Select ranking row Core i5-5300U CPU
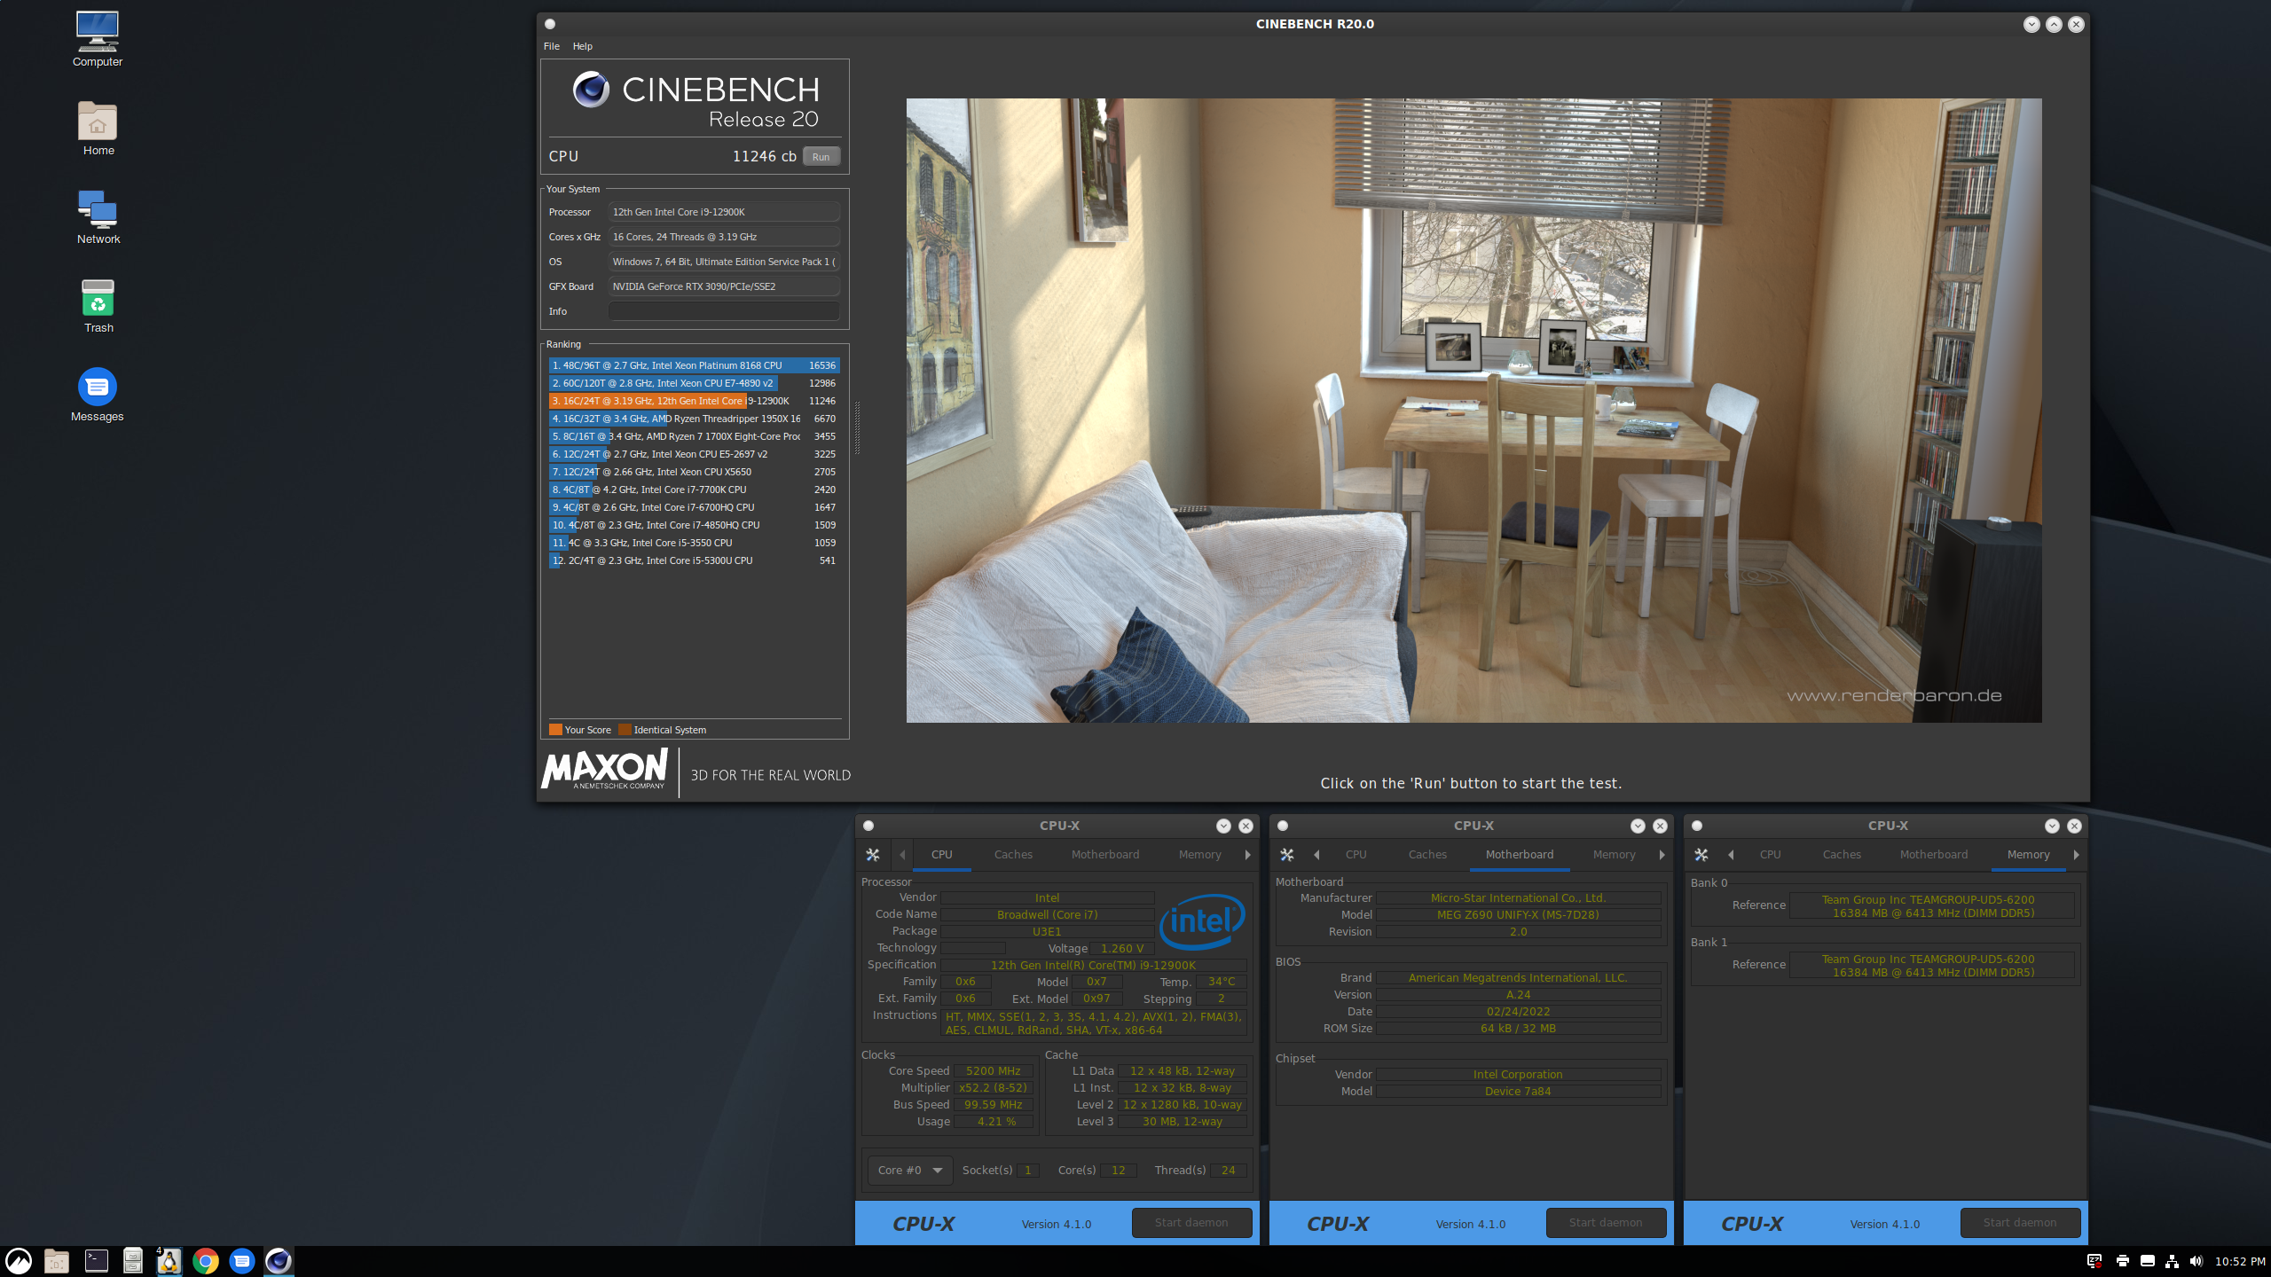2271x1277 pixels. click(x=694, y=560)
